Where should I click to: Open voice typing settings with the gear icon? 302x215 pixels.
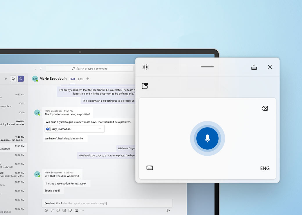(145, 67)
